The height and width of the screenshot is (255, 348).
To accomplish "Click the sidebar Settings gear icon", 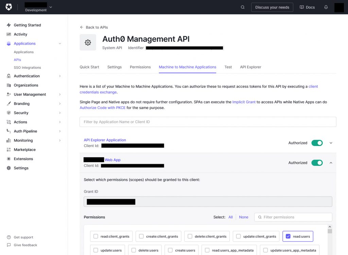I will (x=8, y=168).
